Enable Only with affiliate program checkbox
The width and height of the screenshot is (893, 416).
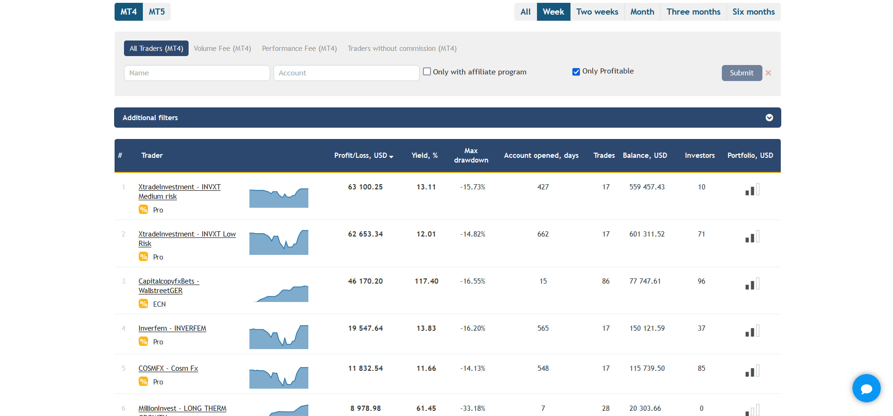pyautogui.click(x=427, y=72)
